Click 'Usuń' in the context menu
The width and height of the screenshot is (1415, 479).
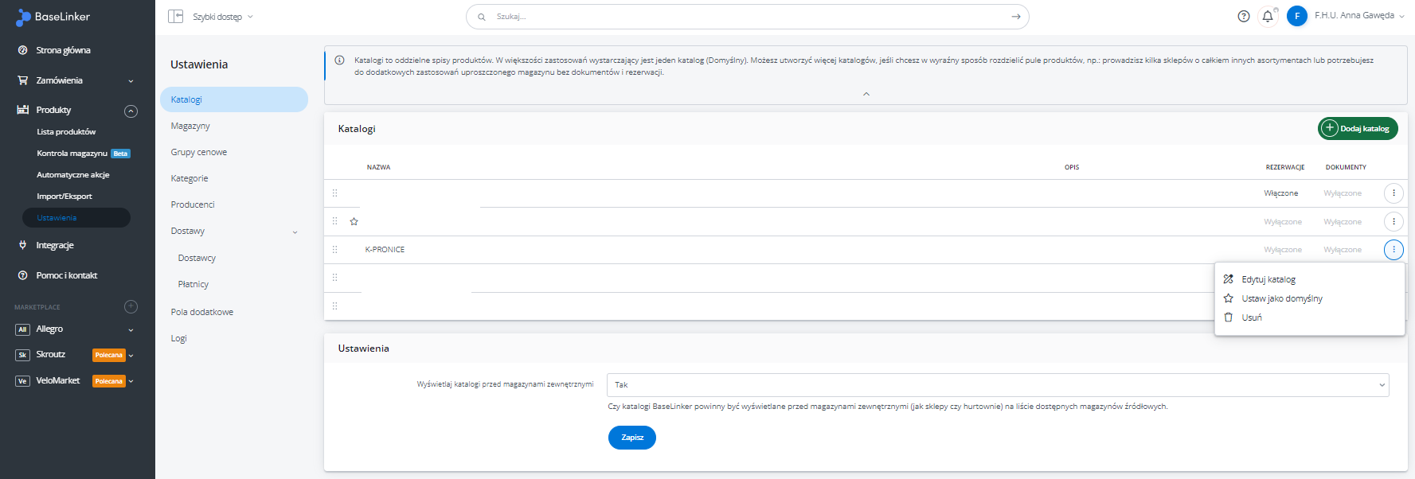[x=1251, y=317]
